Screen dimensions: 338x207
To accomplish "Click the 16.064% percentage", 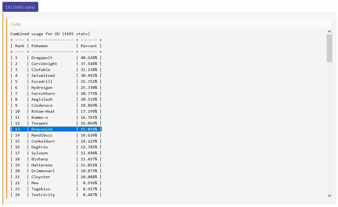I will [x=89, y=123].
